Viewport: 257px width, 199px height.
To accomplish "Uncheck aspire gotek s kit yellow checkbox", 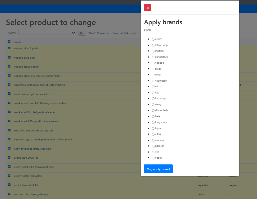I will tap(9, 176).
